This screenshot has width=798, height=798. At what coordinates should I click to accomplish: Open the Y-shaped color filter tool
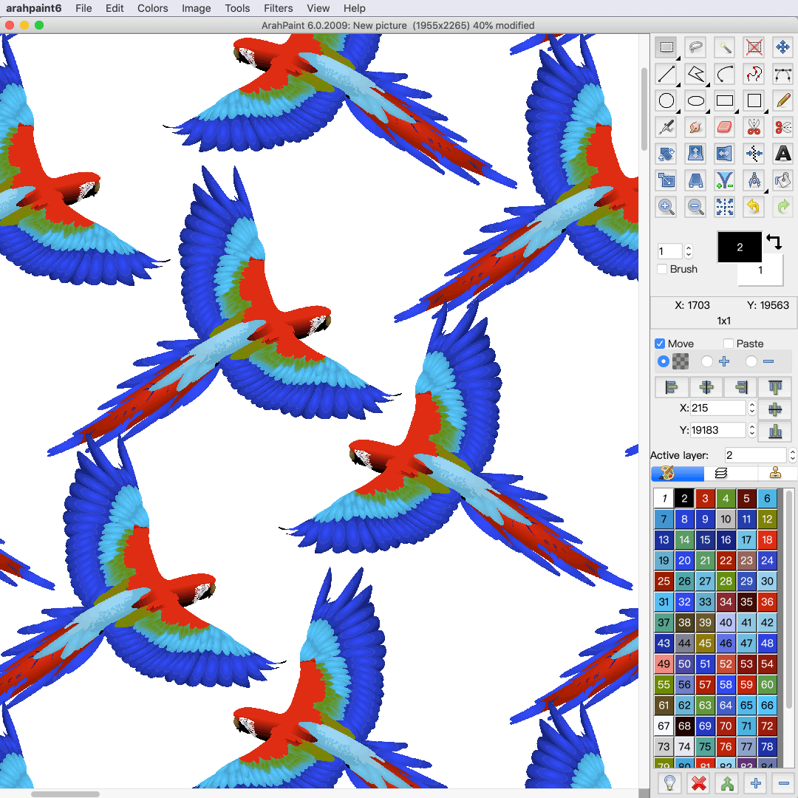pos(725,180)
